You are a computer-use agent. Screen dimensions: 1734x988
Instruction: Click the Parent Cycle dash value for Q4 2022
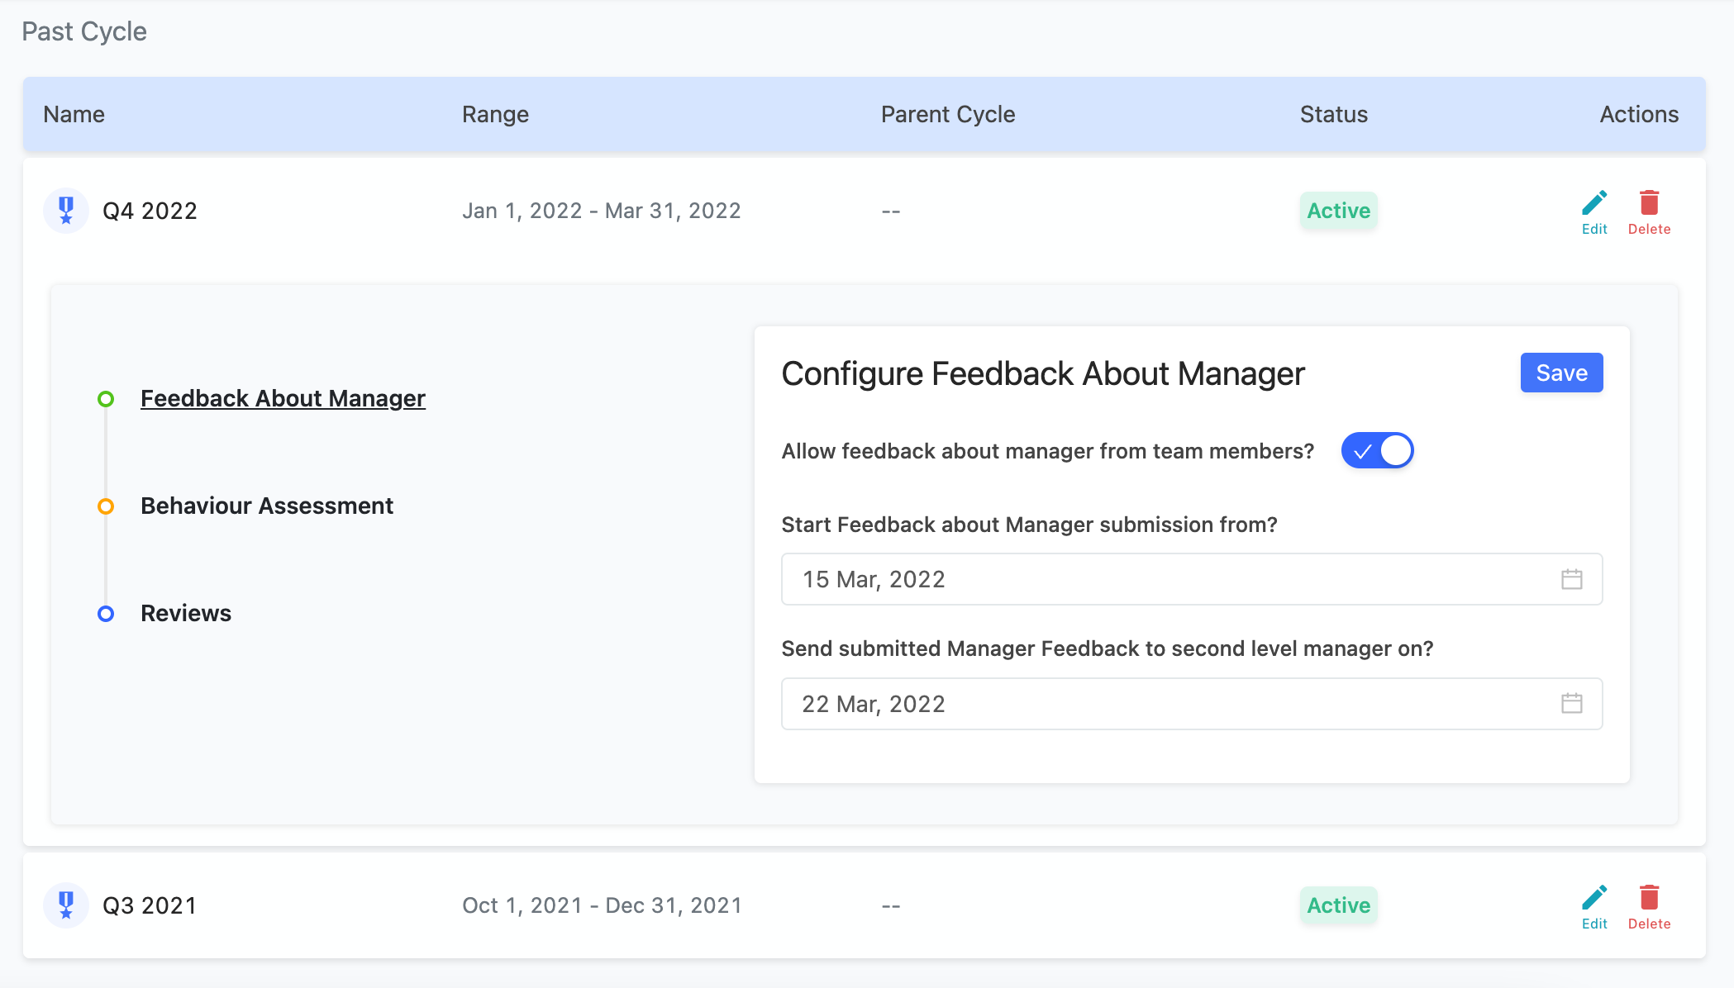pos(890,211)
